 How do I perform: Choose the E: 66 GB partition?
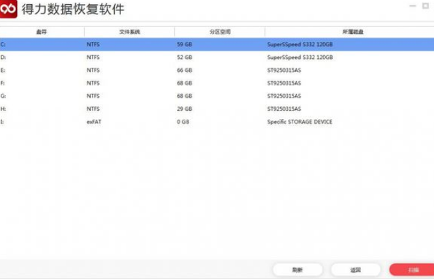point(217,70)
